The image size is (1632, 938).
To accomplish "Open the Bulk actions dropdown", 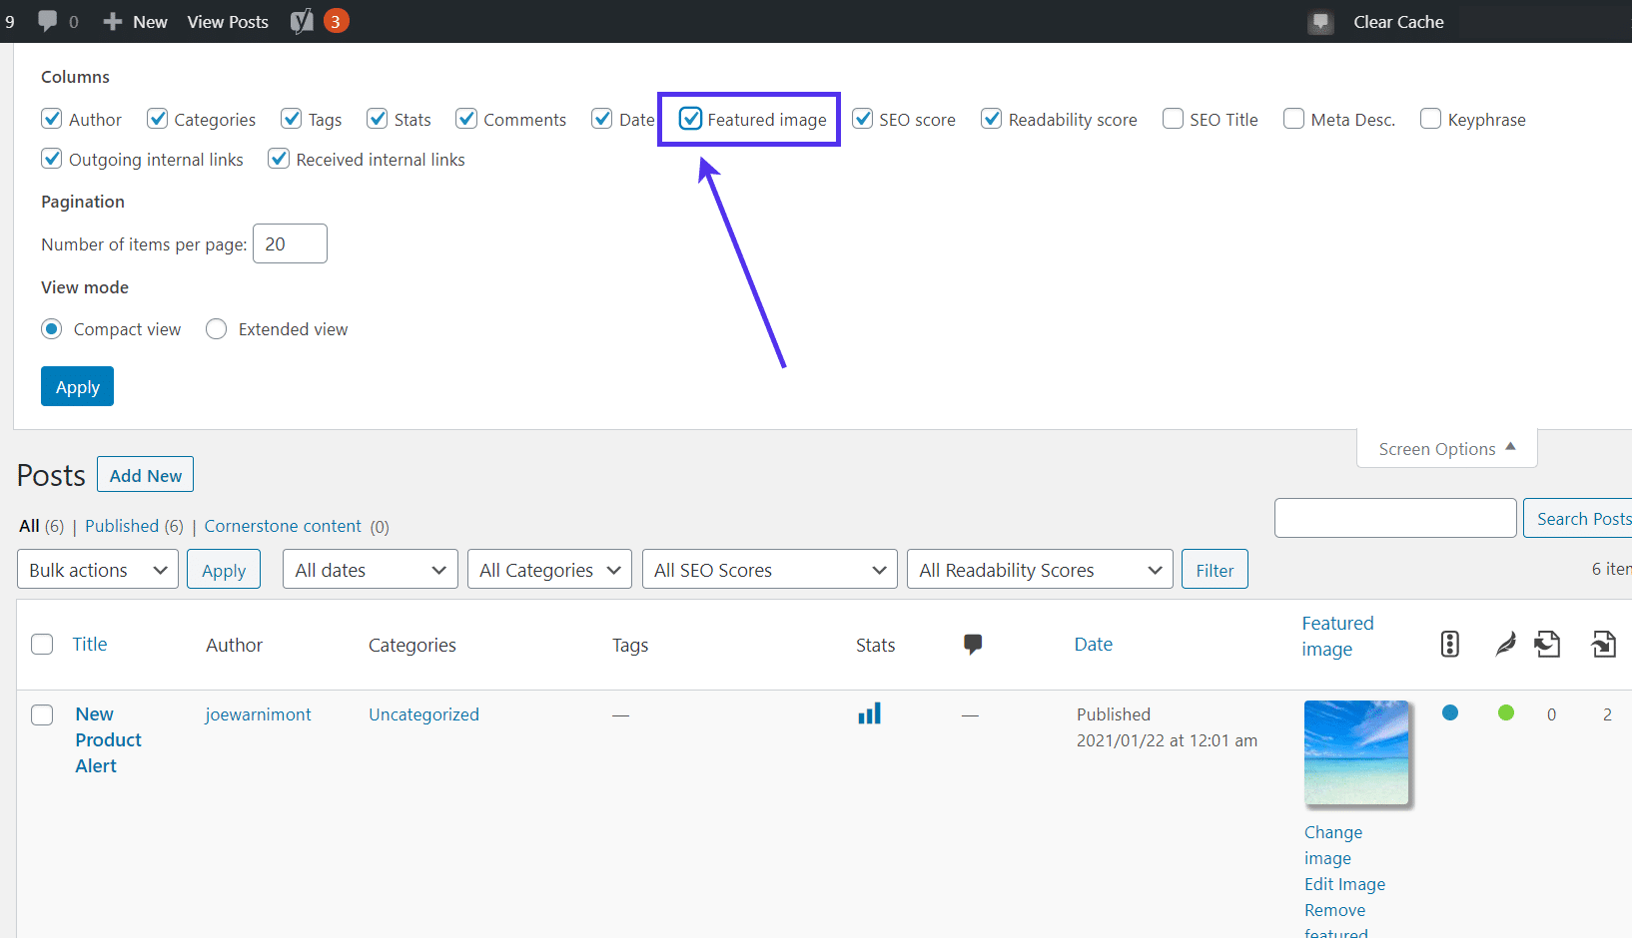I will click(97, 570).
